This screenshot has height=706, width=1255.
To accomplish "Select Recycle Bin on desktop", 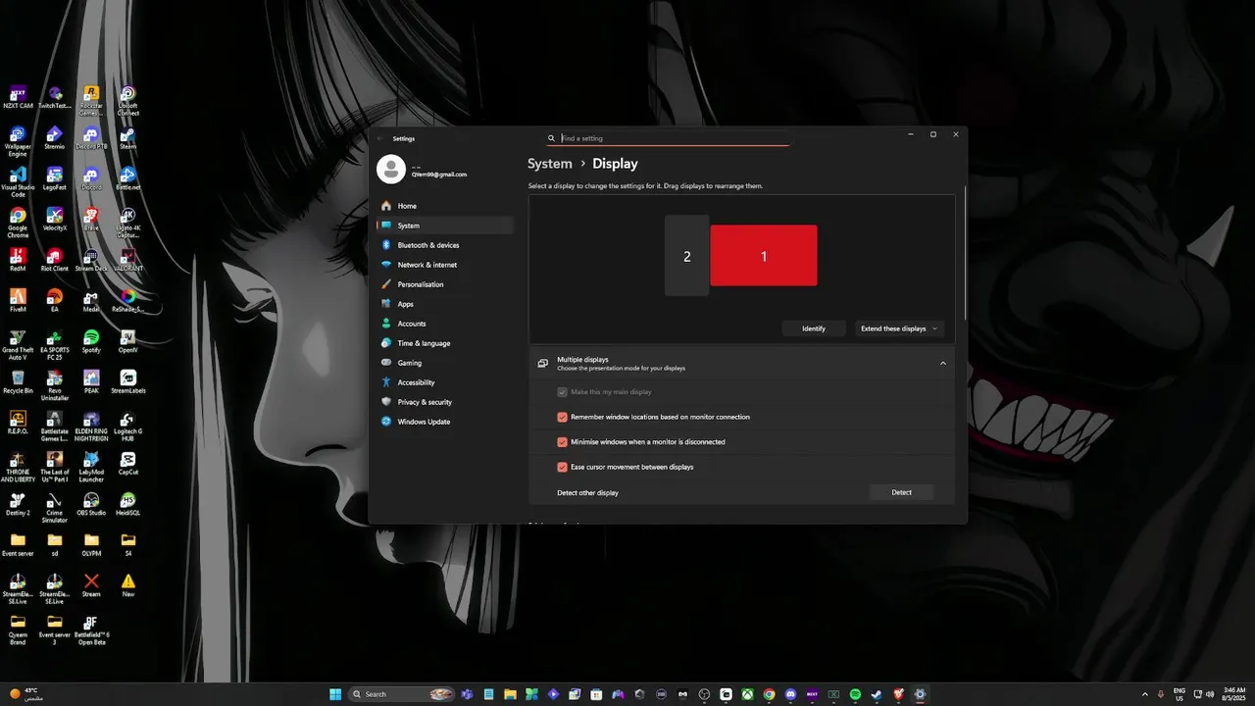I will coord(18,382).
